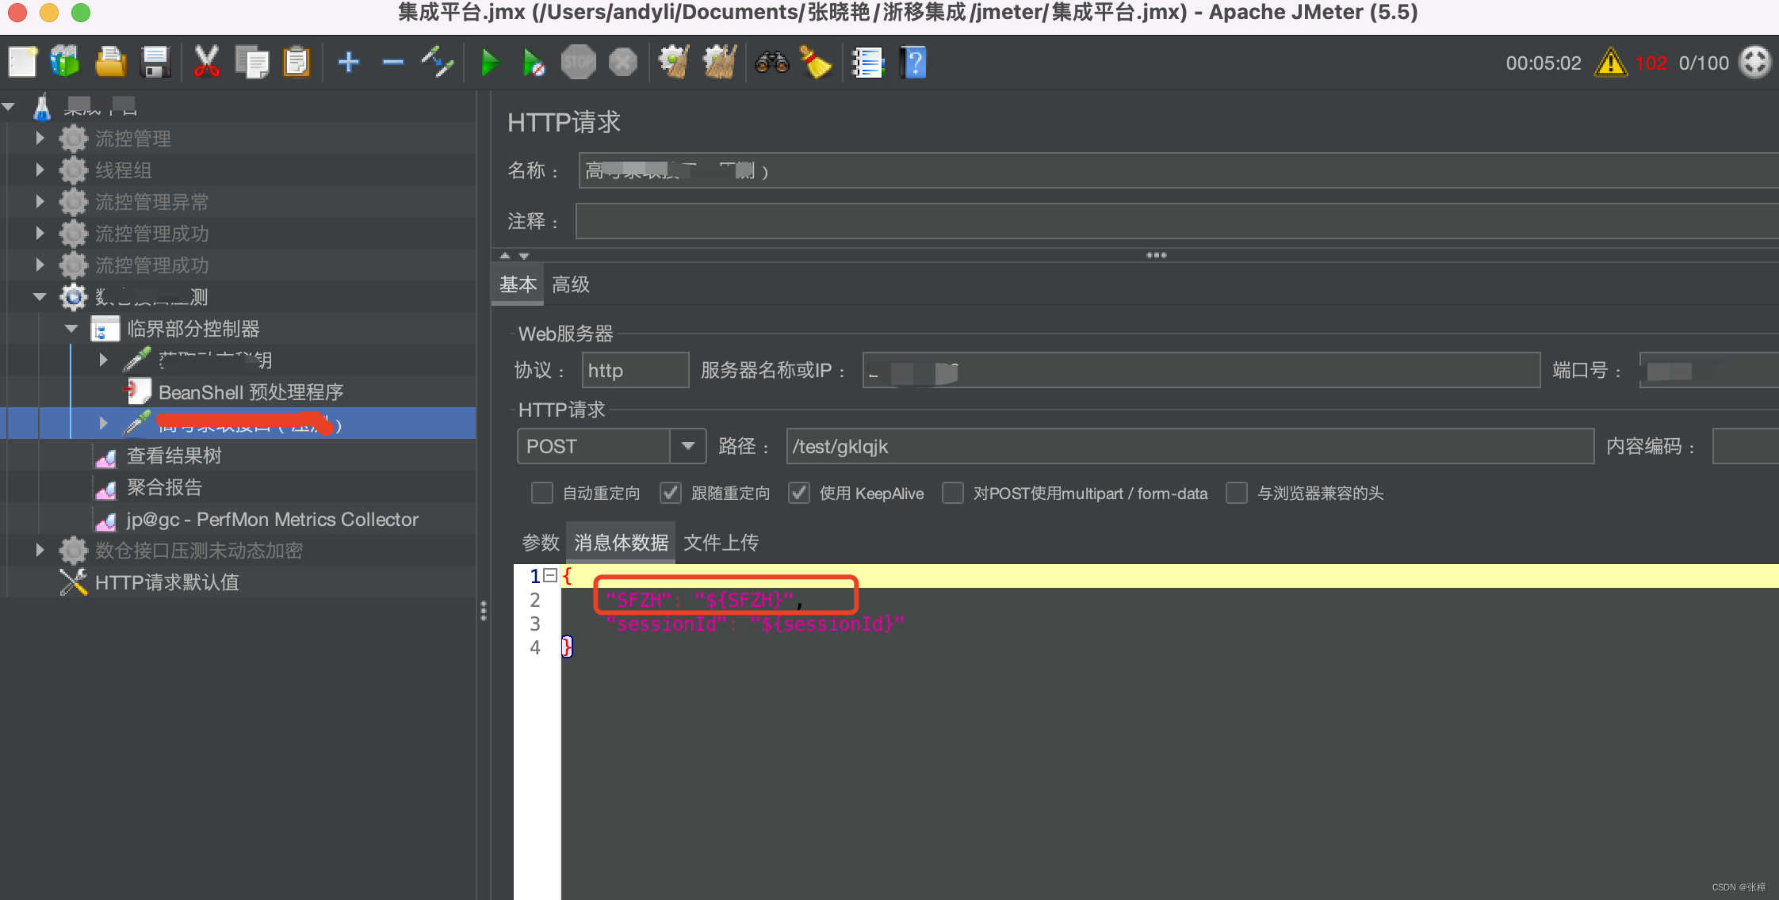Open the POST method dropdown
This screenshot has height=900, width=1779.
click(x=687, y=446)
